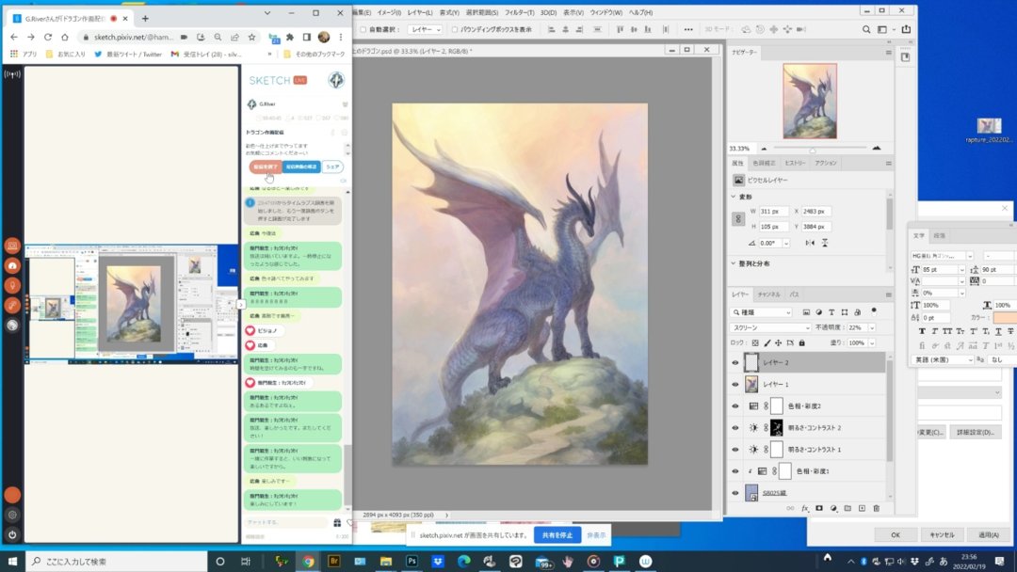Open Photoshop search magnifier icon
The height and width of the screenshot is (572, 1017).
click(866, 29)
